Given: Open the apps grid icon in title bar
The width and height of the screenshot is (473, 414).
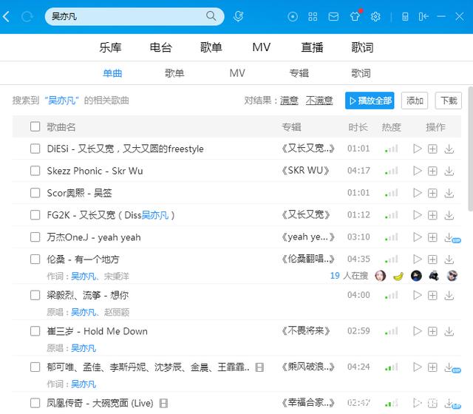Looking at the screenshot, I should 313,16.
